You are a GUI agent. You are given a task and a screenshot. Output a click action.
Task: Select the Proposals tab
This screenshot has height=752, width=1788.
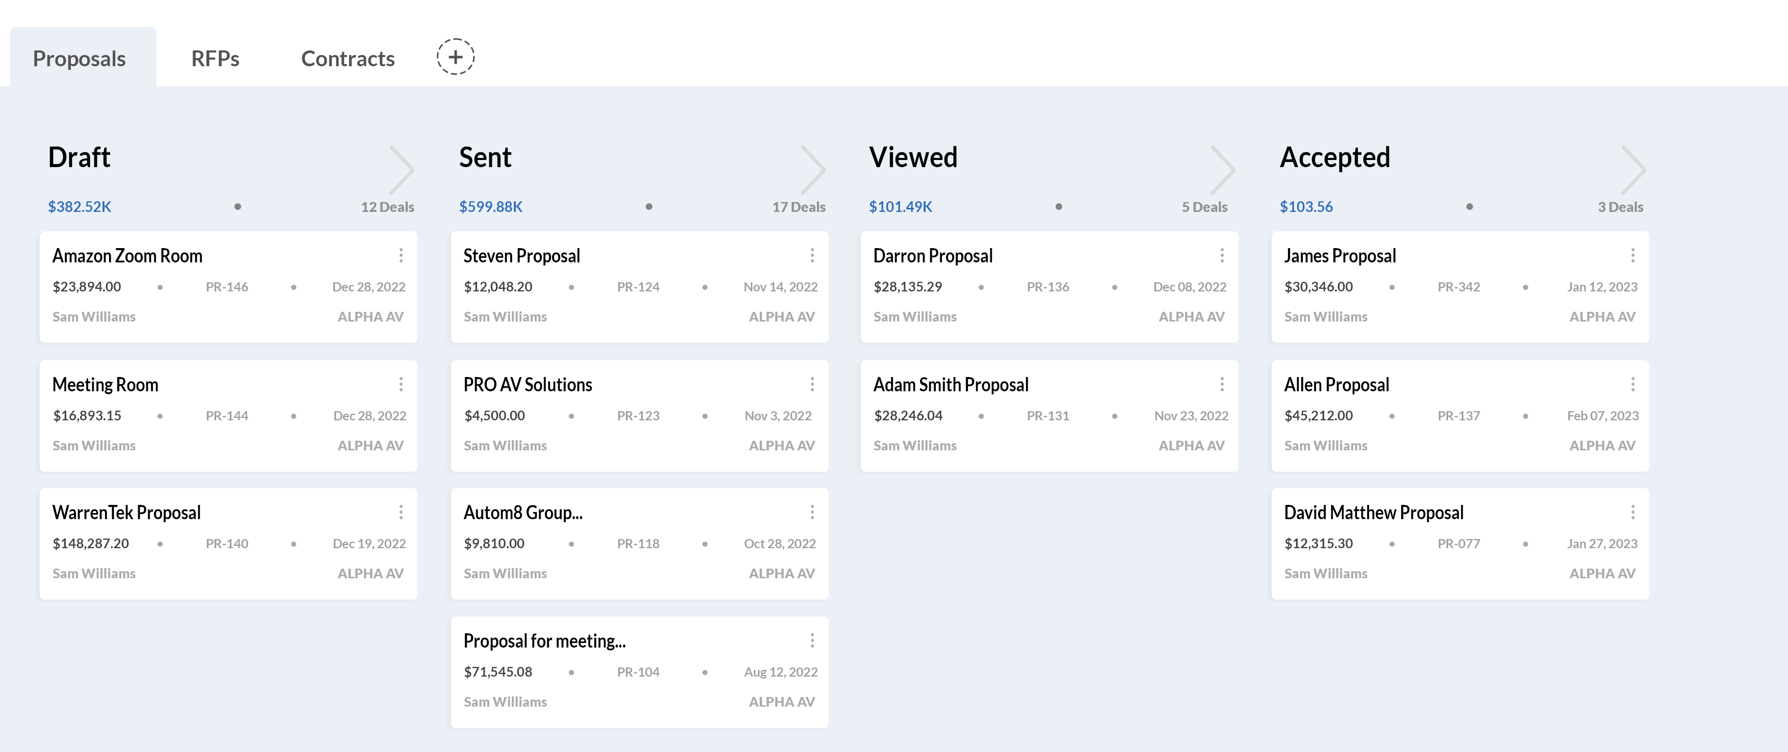pyautogui.click(x=79, y=58)
